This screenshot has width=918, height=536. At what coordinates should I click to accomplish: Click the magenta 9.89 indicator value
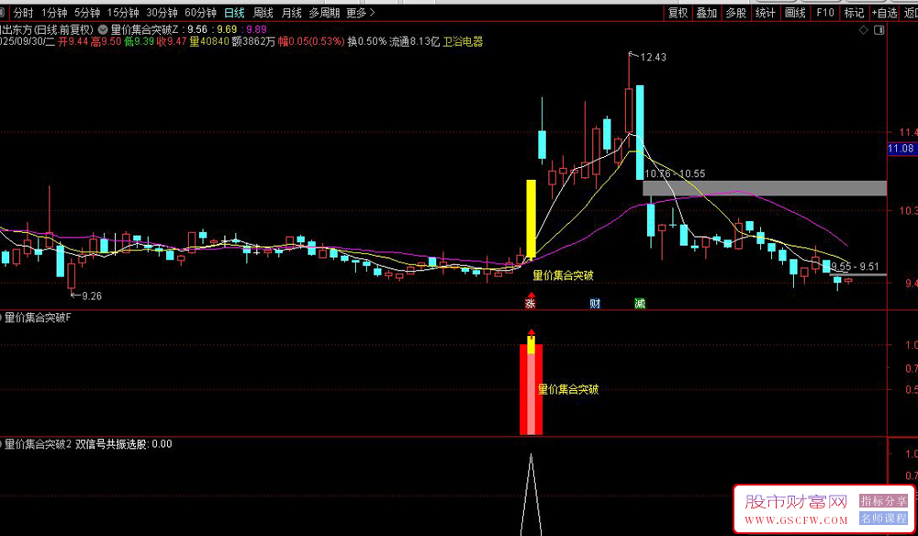(x=256, y=30)
